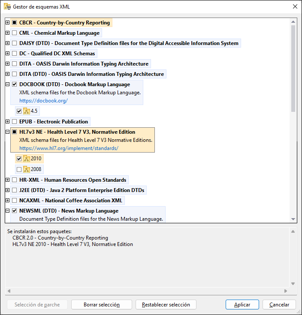Image resolution: width=302 pixels, height=315 pixels.
Task: Click the Borrar selección button
Action: pyautogui.click(x=102, y=305)
